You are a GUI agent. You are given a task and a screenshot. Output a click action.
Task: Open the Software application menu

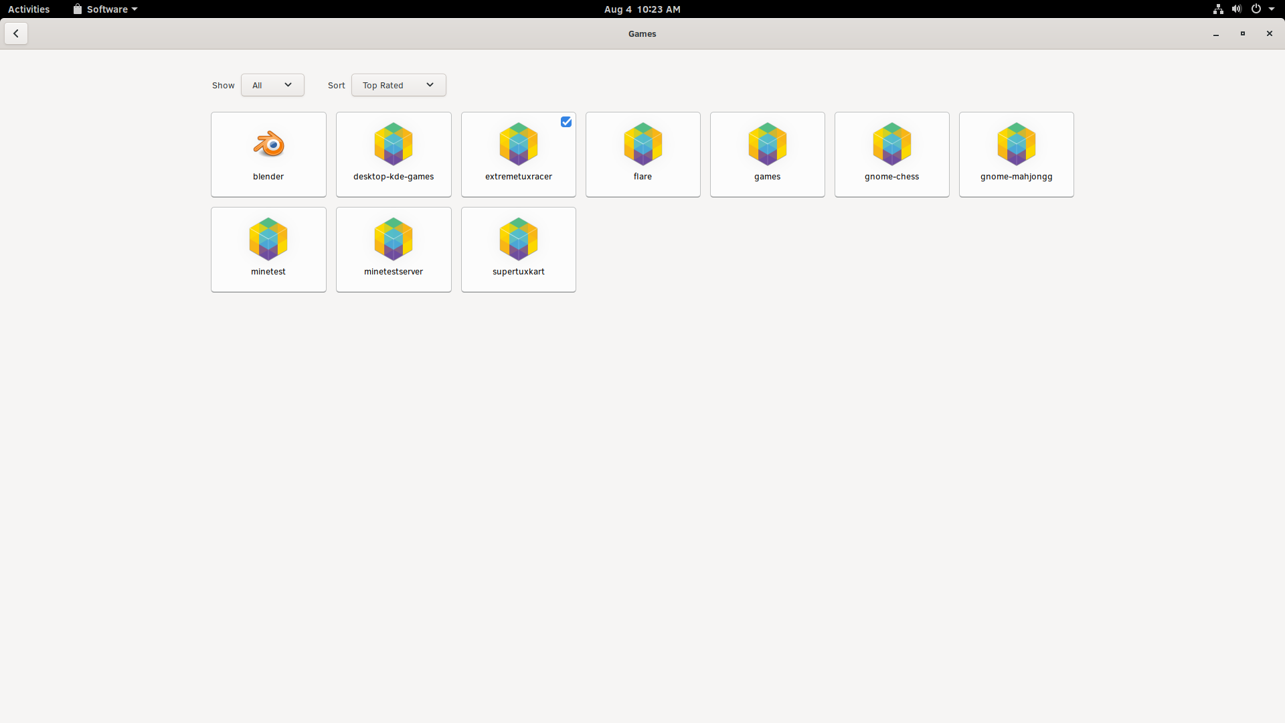coord(105,9)
